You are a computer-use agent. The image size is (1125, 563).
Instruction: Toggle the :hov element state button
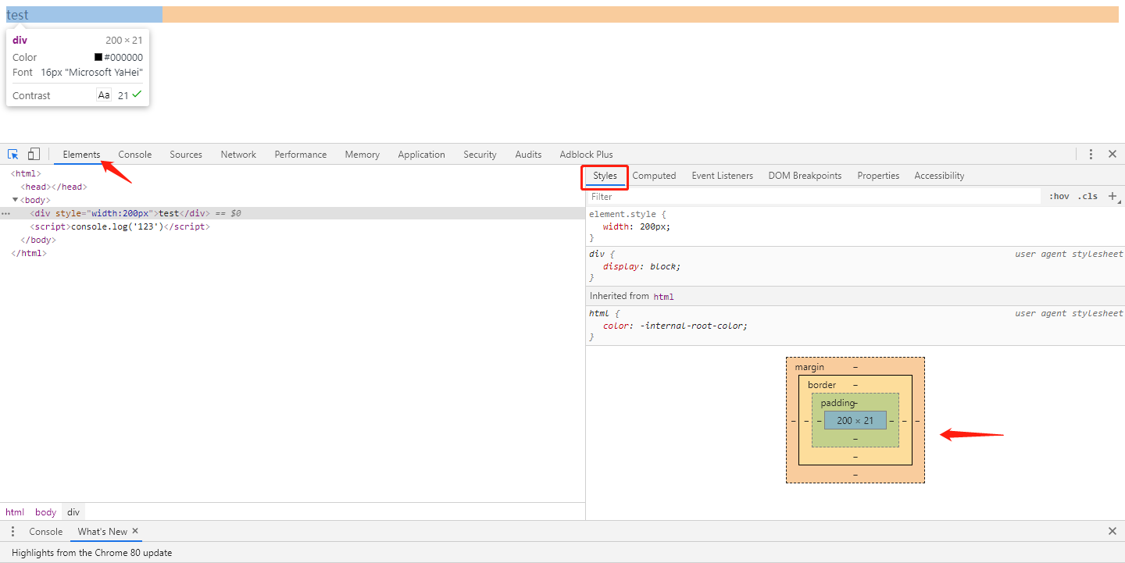[1059, 196]
